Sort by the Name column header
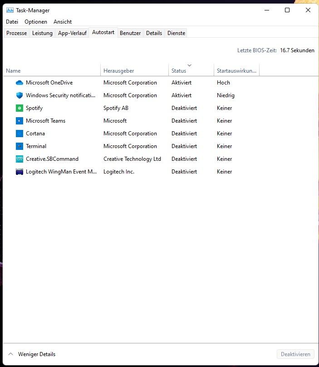 (x=52, y=70)
